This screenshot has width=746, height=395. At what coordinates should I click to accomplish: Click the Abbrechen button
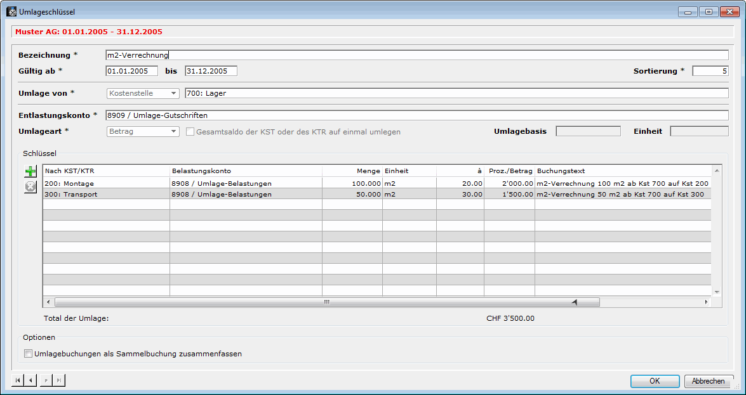[x=709, y=381]
